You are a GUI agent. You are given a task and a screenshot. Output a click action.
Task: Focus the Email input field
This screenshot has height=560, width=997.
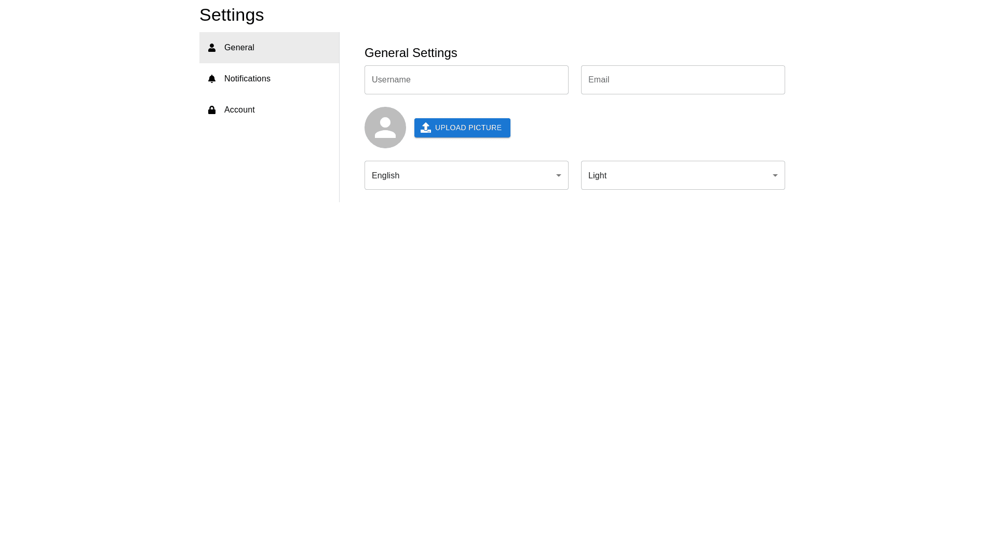683,80
